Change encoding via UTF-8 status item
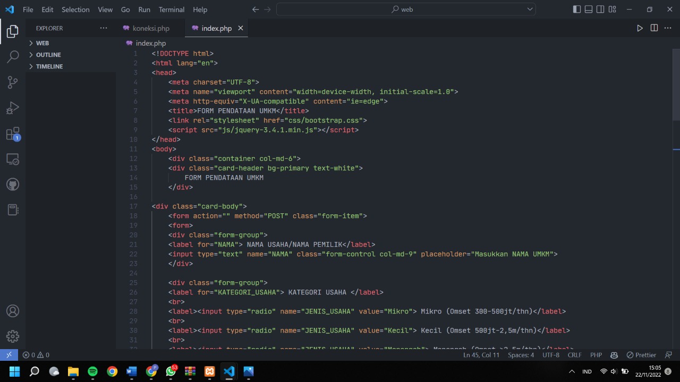This screenshot has height=382, width=680. 551,355
